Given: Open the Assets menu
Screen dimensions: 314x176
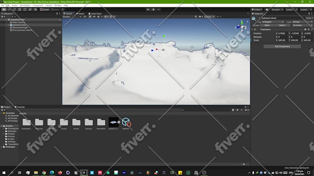Looking at the screenshot, I should 15,6.
